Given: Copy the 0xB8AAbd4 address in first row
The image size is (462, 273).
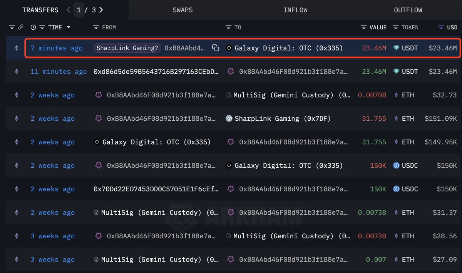Looking at the screenshot, I should click(x=216, y=48).
